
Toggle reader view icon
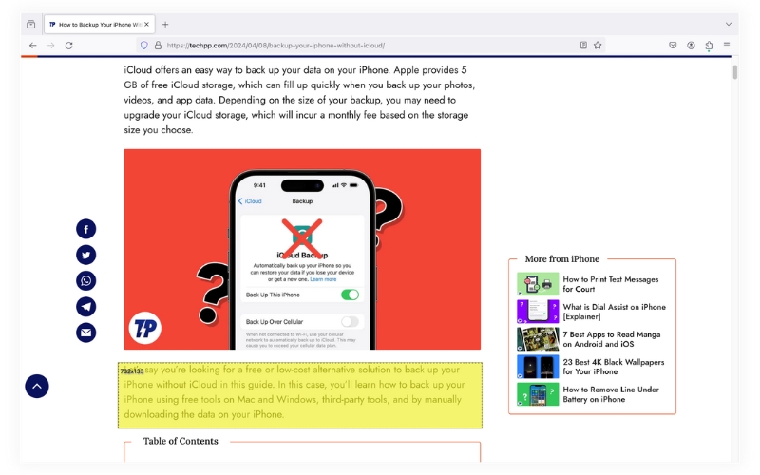click(583, 45)
